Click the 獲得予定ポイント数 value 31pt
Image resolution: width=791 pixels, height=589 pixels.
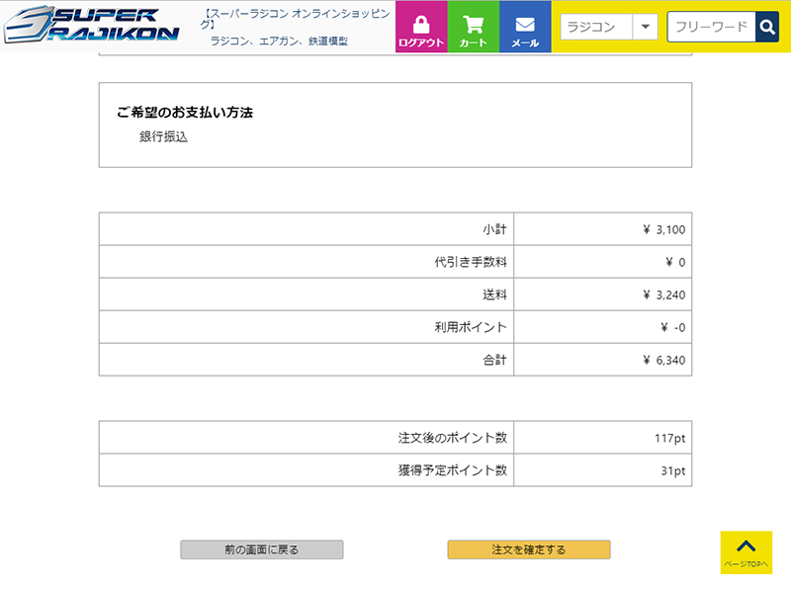[672, 470]
